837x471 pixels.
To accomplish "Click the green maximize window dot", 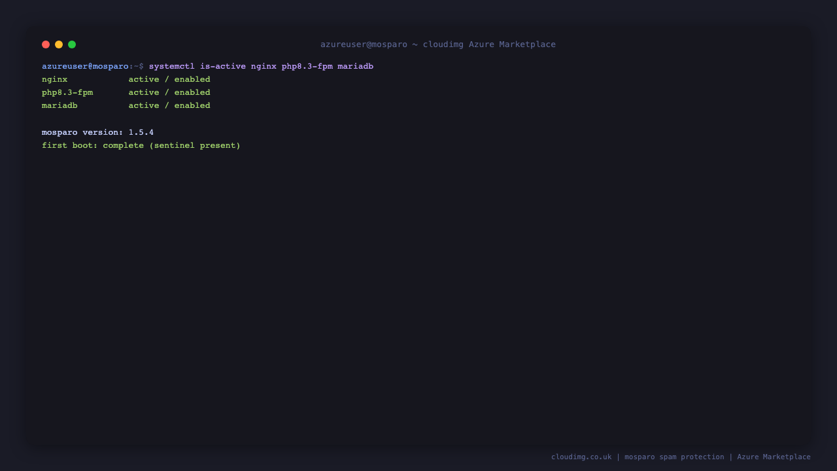I will pyautogui.click(x=72, y=44).
